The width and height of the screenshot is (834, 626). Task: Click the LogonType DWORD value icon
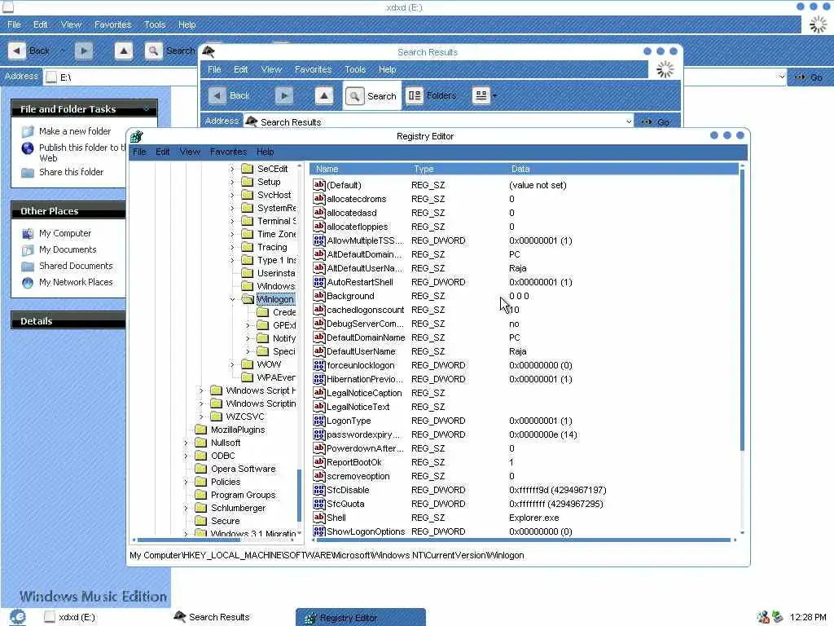click(318, 421)
